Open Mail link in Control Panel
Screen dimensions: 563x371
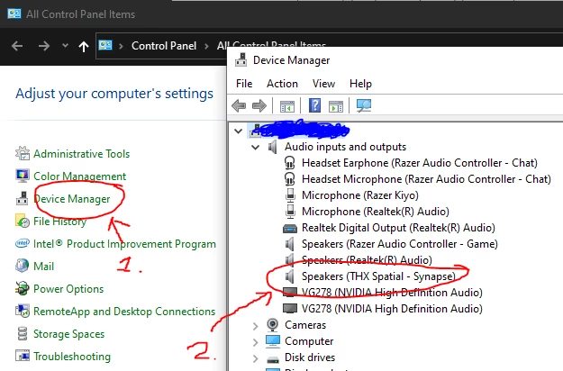pos(44,267)
